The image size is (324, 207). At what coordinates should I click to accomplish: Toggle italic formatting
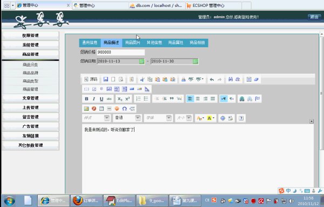pyautogui.click(x=94, y=99)
